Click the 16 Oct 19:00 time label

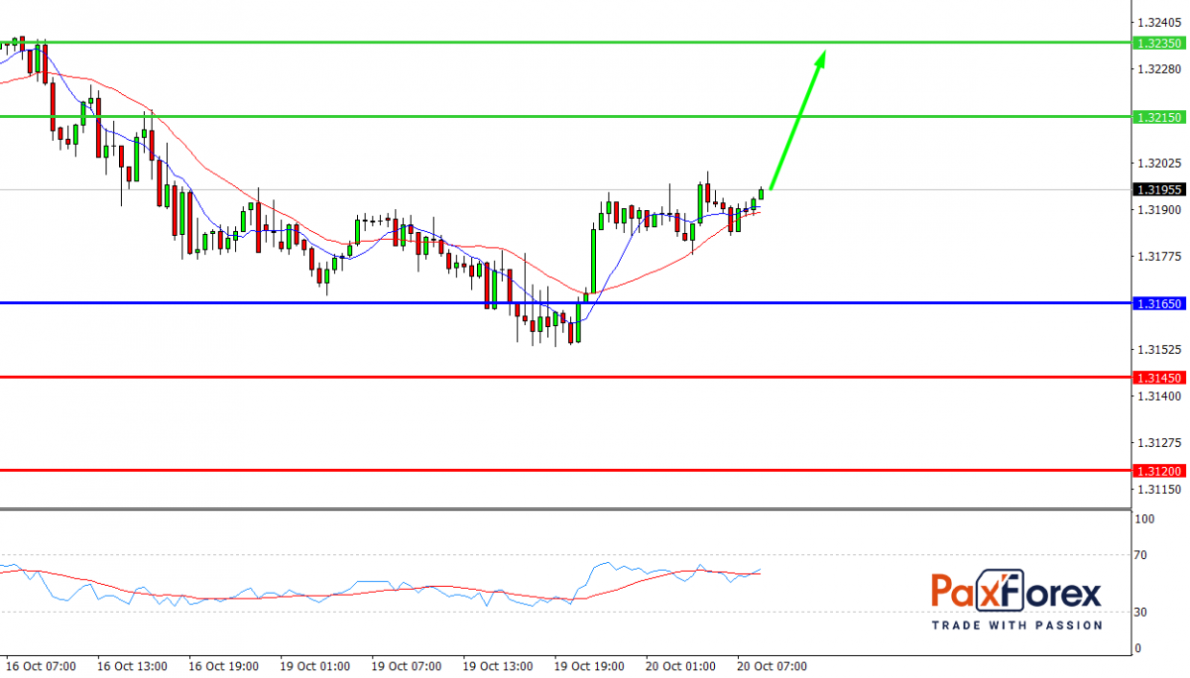point(223,666)
